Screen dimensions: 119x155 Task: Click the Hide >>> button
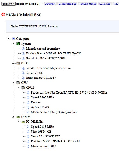(x=9, y=4)
